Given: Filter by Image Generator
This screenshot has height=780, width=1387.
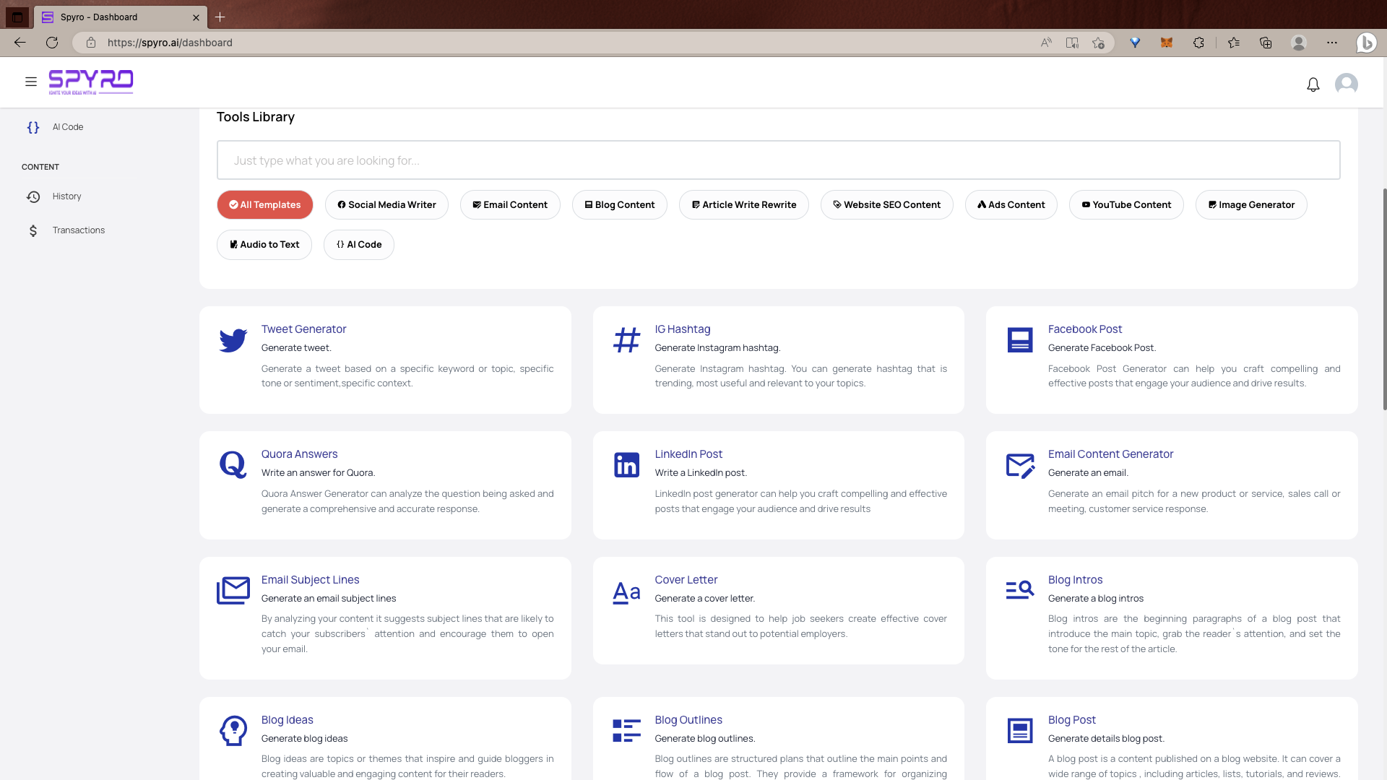Looking at the screenshot, I should pyautogui.click(x=1251, y=205).
